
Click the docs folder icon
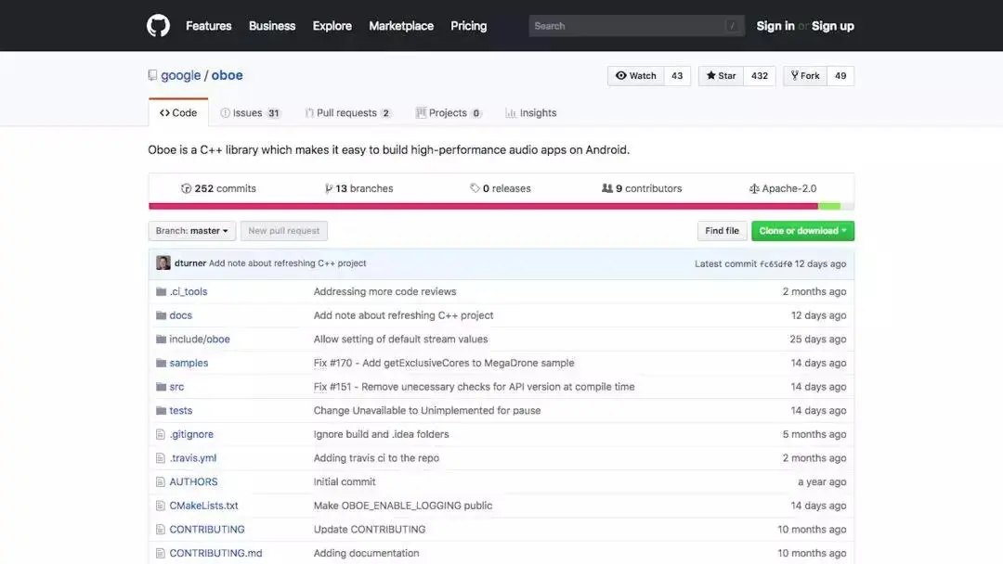[x=161, y=315]
